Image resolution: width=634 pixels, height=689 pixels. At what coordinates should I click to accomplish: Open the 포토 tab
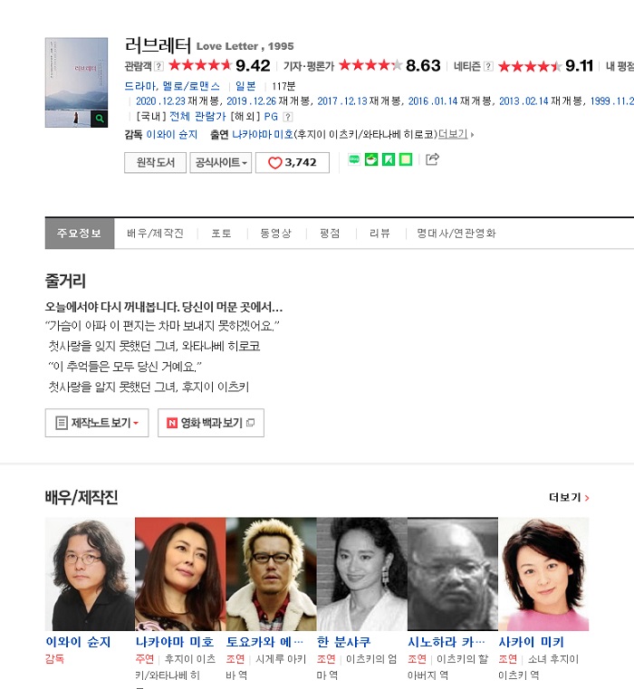point(221,234)
